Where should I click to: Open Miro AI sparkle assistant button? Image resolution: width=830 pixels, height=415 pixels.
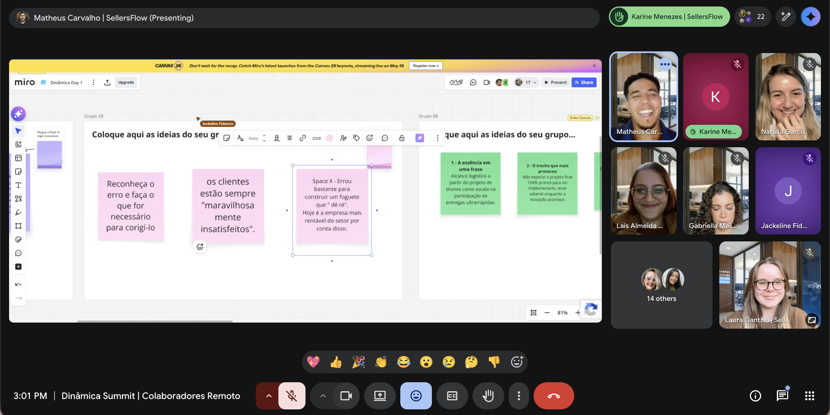point(18,114)
